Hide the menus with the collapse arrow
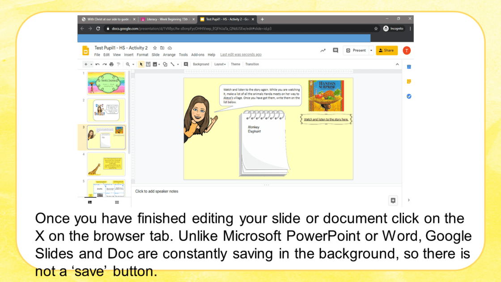Viewport: 501px width, 282px height. coord(396,64)
